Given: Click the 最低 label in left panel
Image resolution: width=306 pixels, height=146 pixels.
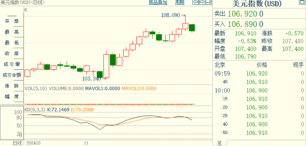Looking at the screenshot, I should tap(12, 43).
